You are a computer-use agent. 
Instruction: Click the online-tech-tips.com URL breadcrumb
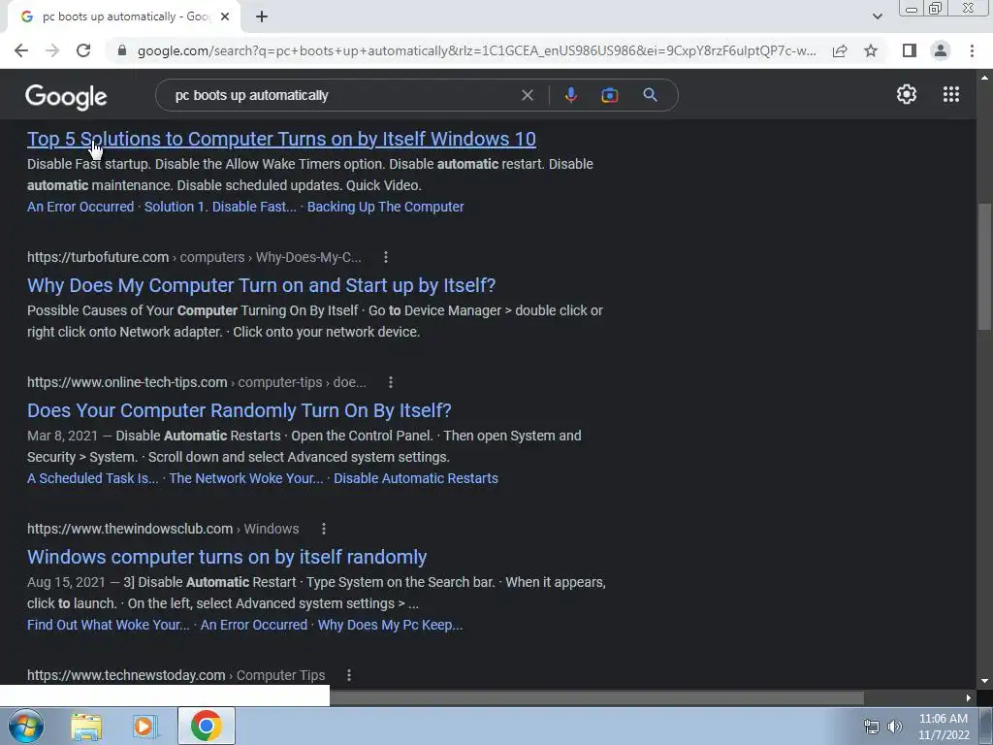(196, 382)
